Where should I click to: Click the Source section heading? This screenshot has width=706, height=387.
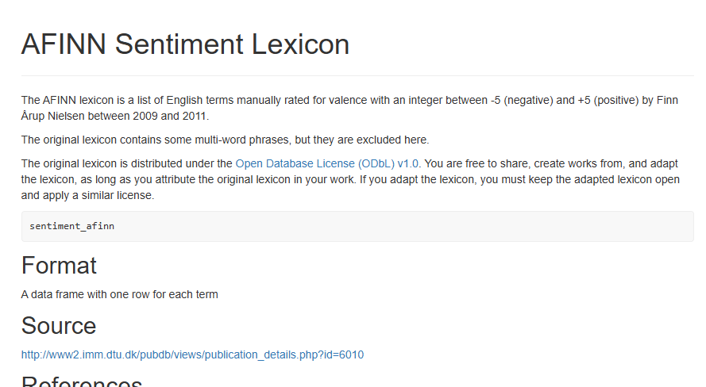[59, 326]
